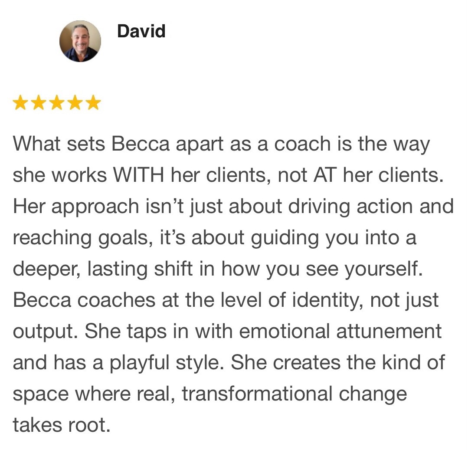Click the word 'What' starting the review

point(36,144)
